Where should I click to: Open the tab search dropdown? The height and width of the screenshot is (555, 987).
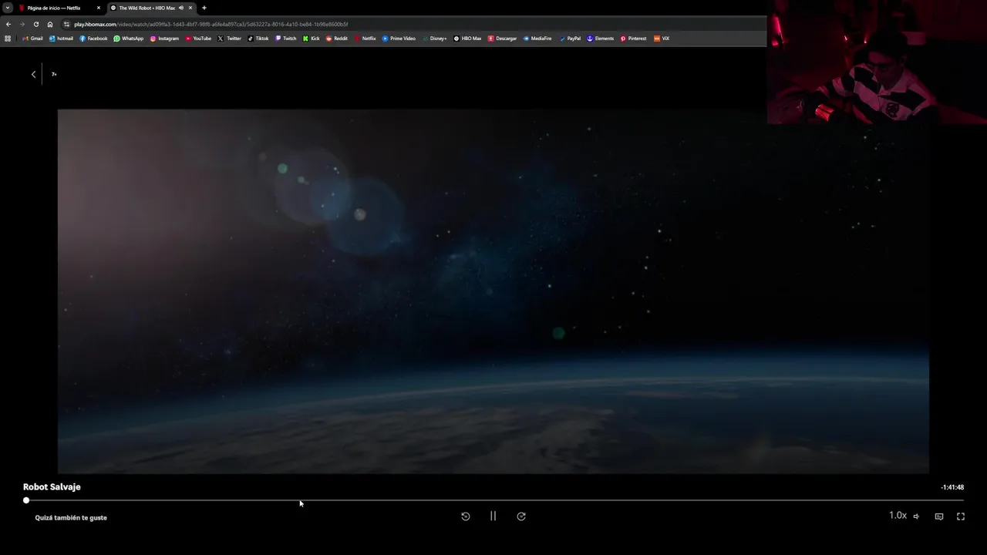[x=7, y=8]
